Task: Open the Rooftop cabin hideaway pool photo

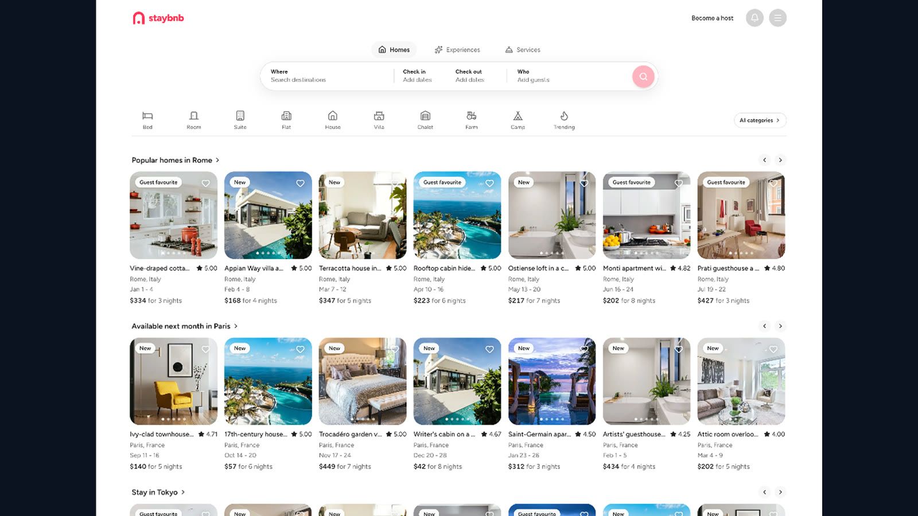Action: [x=457, y=215]
